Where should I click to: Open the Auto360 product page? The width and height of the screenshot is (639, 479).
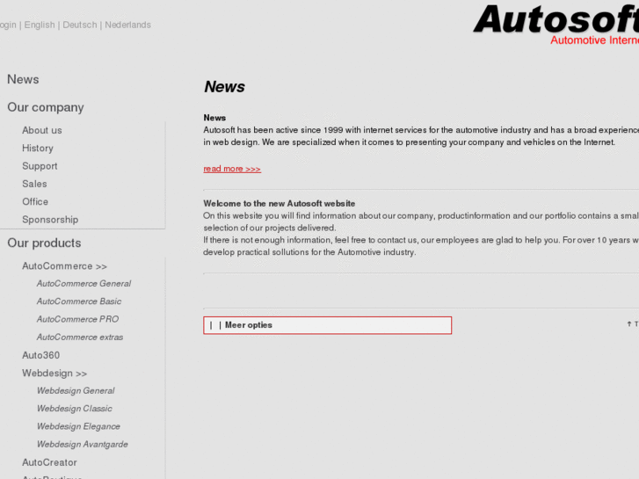pos(40,355)
